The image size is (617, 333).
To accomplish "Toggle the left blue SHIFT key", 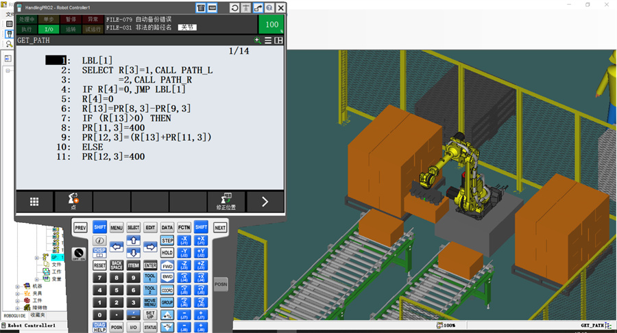I will pyautogui.click(x=99, y=227).
